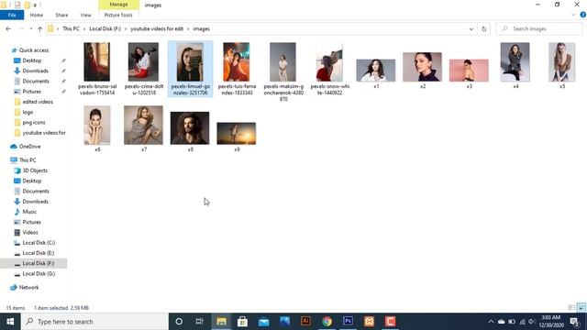Image resolution: width=587 pixels, height=330 pixels.
Task: Select pinned Desktop under Quick access
Action: click(32, 60)
